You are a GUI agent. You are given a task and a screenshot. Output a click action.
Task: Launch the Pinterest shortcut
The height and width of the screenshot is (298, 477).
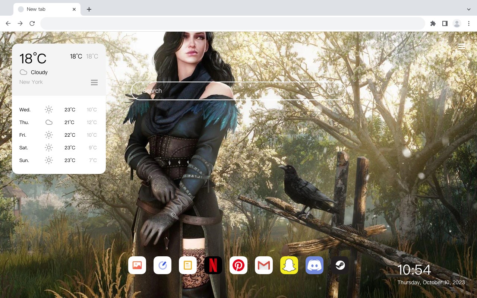[238, 265]
